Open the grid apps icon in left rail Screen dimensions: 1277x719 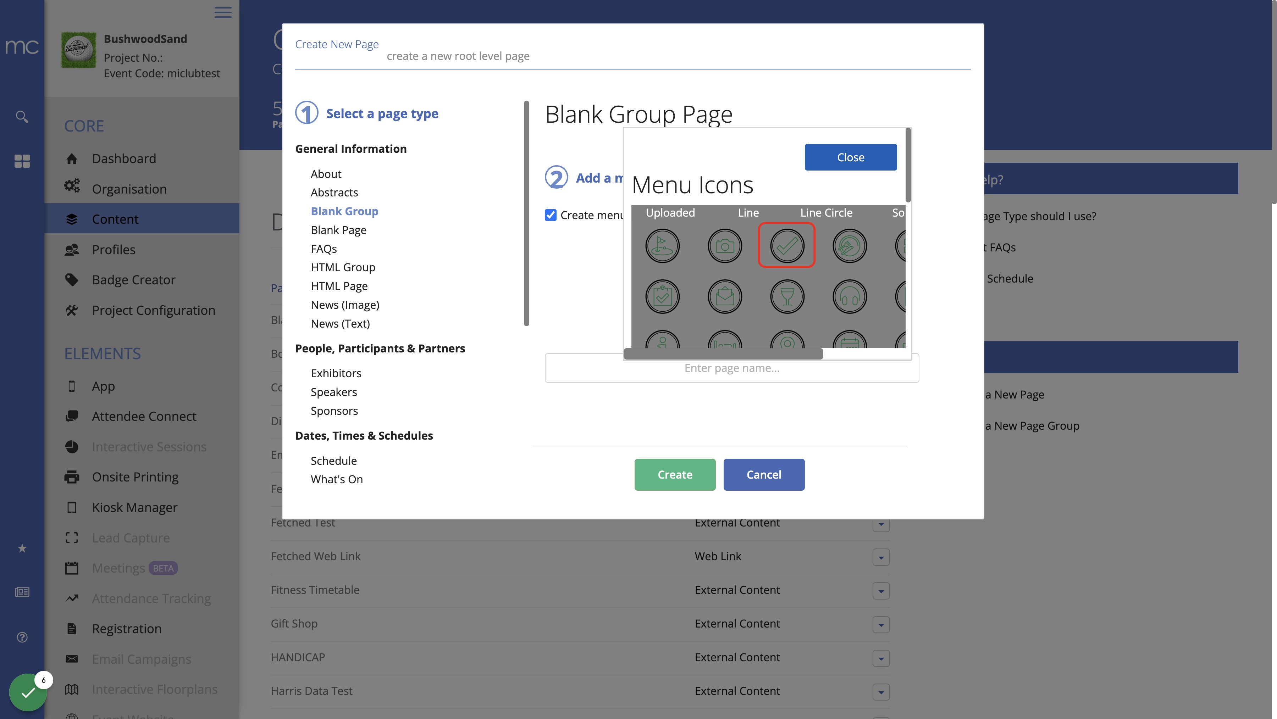[22, 161]
